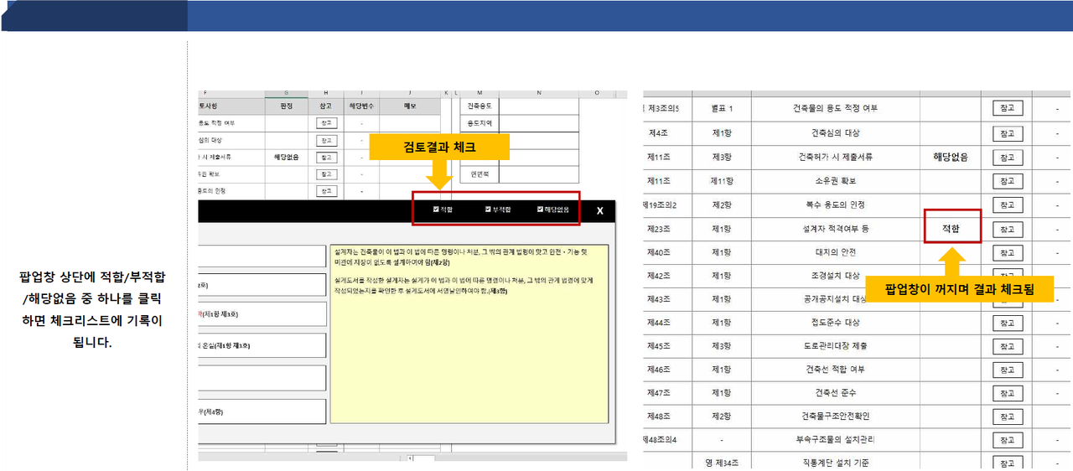Click the yellow law description text box
1073x471 pixels.
click(x=469, y=334)
